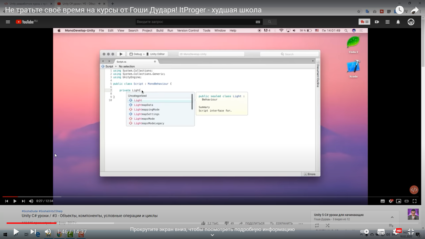
Task: Open YouTube hamburger guide menu
Action: [x=8, y=22]
